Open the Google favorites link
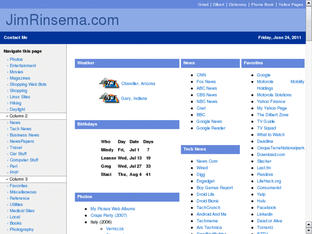This screenshot has width=312, height=234. coord(264,75)
